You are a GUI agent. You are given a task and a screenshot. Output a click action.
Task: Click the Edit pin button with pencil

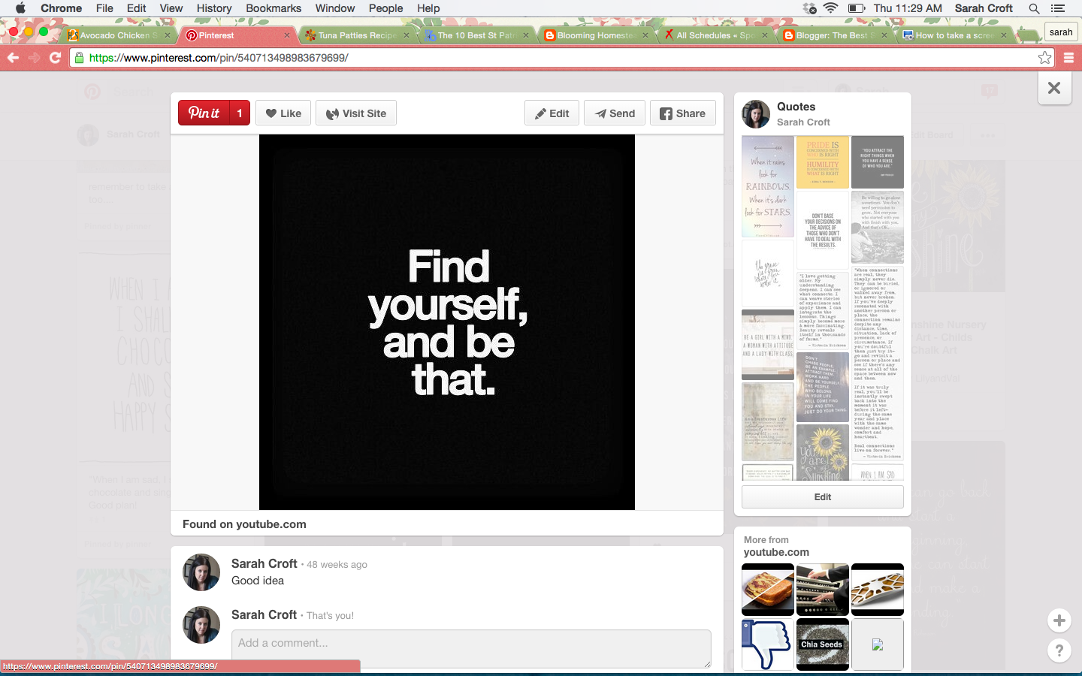pos(552,113)
